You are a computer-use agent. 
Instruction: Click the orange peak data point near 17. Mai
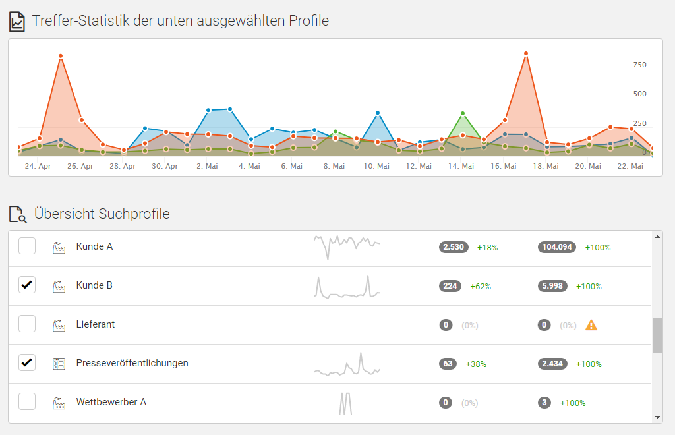click(526, 53)
